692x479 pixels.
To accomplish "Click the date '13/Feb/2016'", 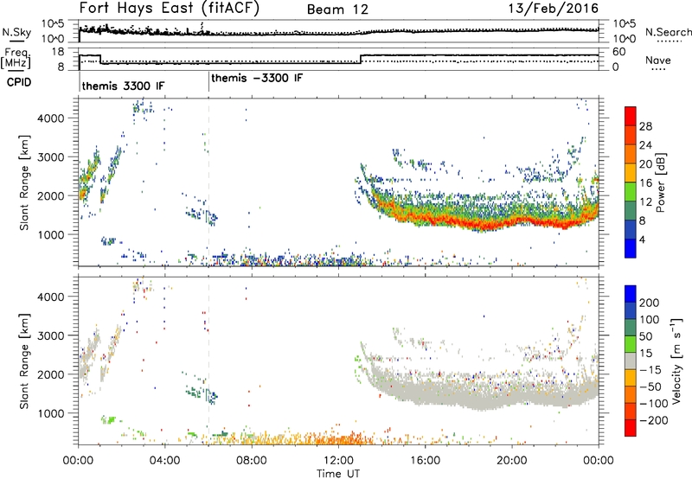I will (553, 8).
